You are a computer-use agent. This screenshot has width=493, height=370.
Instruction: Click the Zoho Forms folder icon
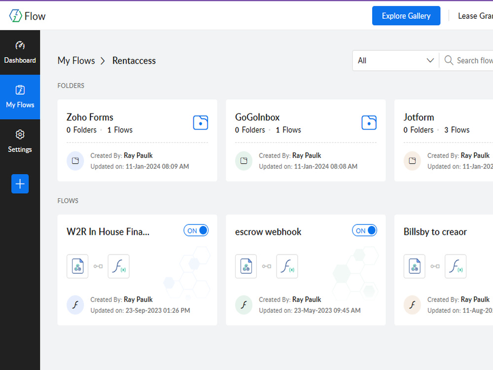(200, 122)
